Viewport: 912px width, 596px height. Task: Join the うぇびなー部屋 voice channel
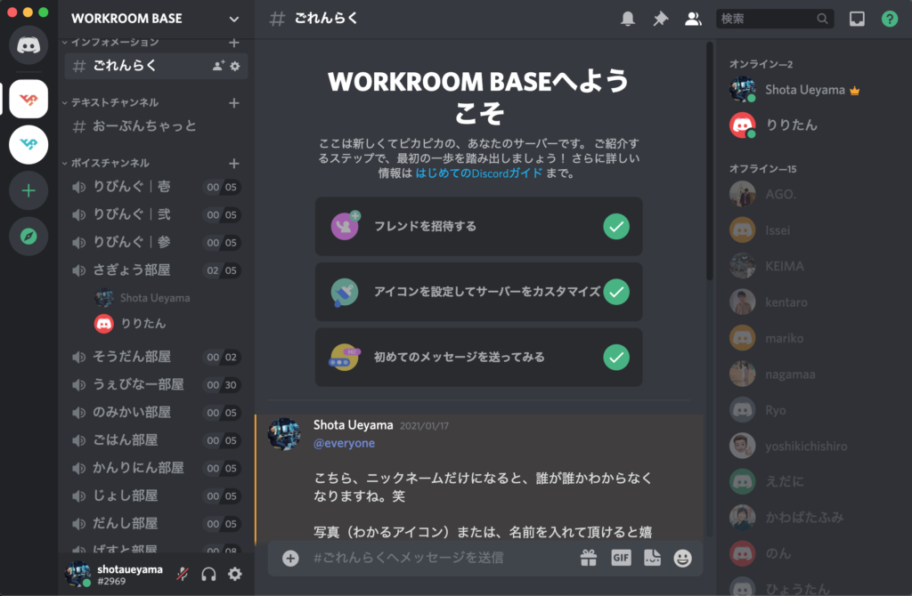[157, 384]
